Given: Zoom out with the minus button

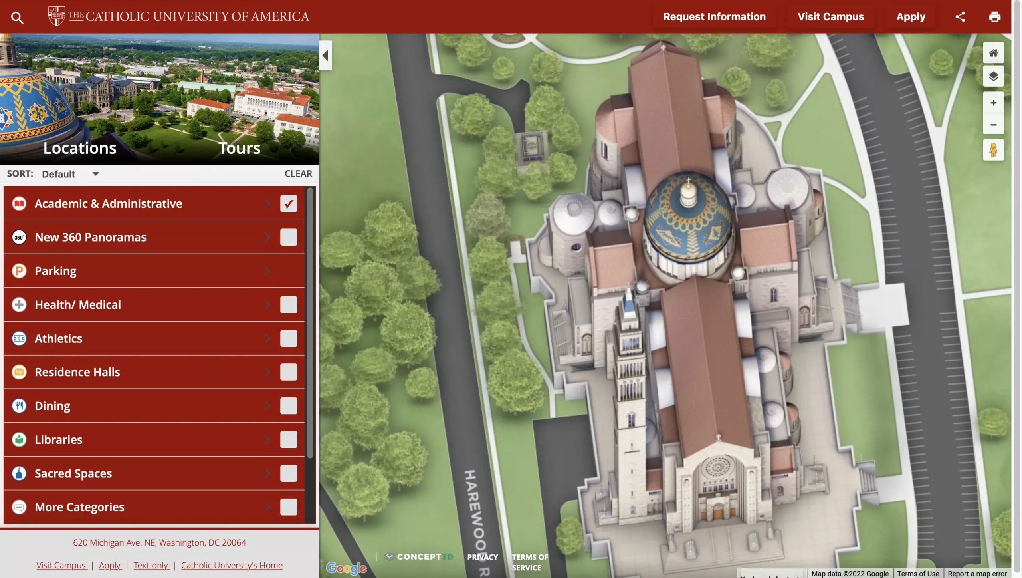Looking at the screenshot, I should tap(993, 125).
